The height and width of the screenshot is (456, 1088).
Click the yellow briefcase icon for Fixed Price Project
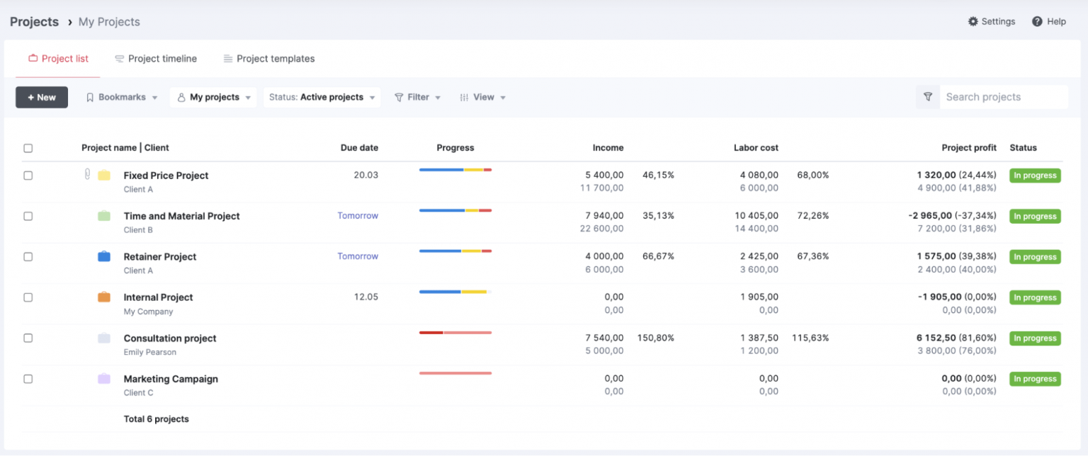(x=105, y=175)
